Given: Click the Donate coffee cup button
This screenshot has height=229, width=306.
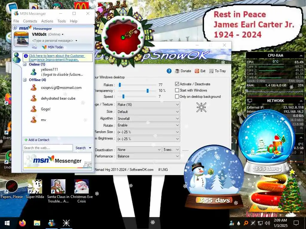Looking at the screenshot, I should [183, 71].
